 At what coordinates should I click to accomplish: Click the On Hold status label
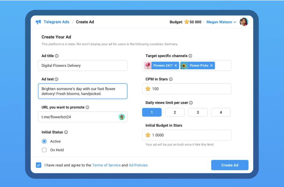[57, 150]
